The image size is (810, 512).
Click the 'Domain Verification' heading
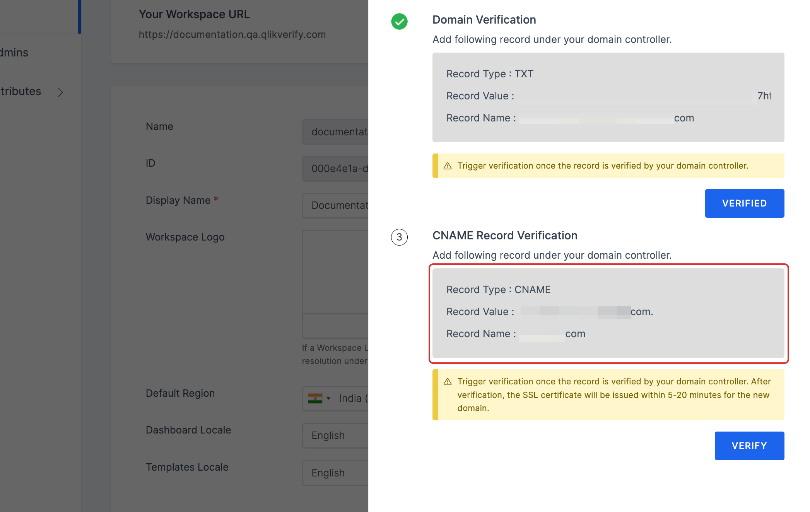pyautogui.click(x=484, y=20)
